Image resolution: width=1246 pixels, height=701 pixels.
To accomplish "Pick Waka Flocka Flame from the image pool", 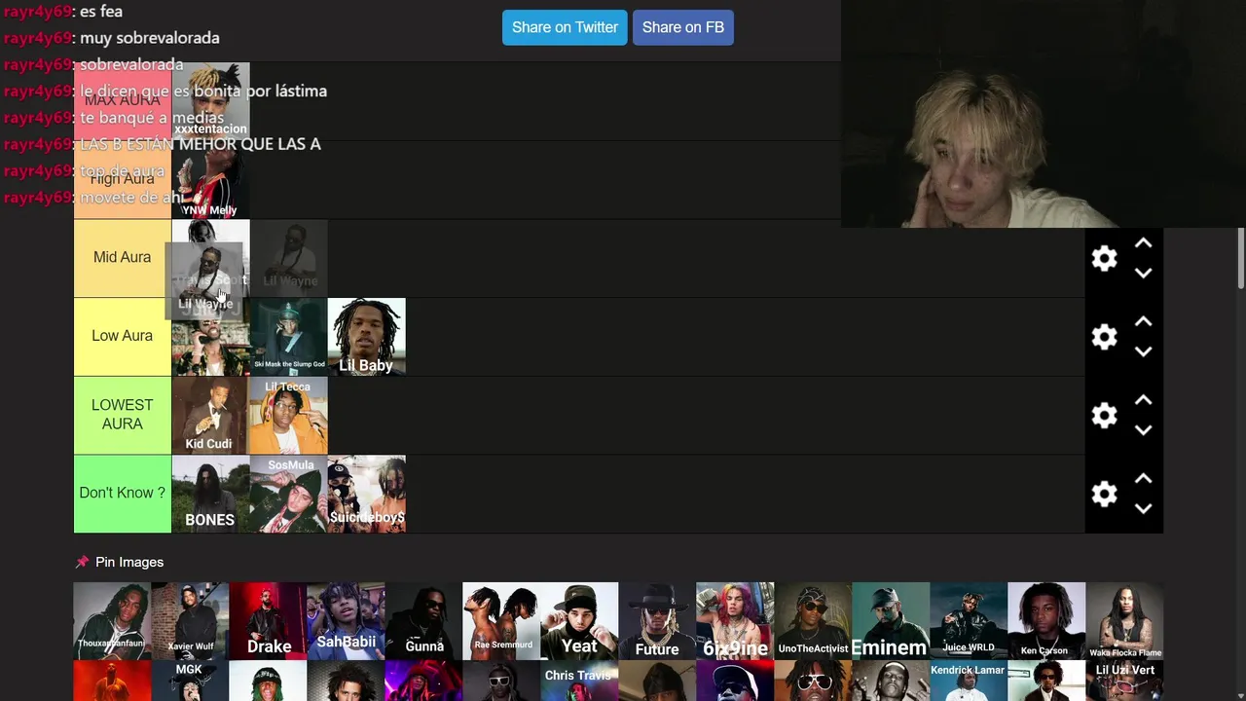I will 1124,621.
